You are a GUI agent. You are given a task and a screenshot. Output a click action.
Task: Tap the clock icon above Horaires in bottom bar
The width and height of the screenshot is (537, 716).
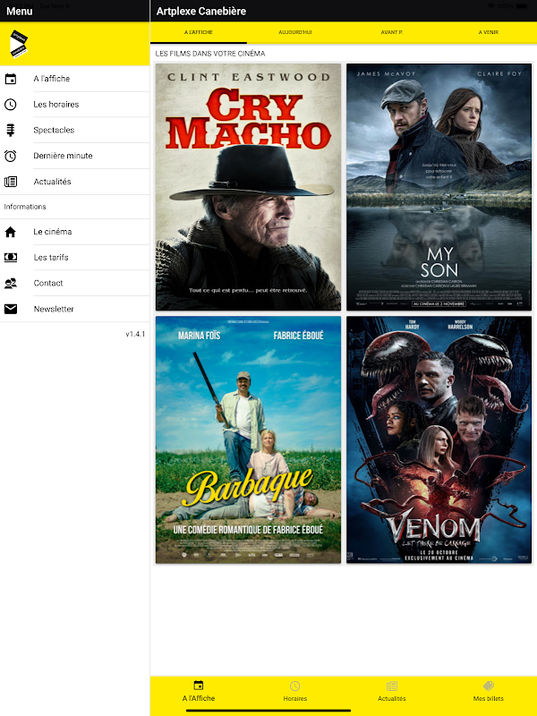tap(295, 686)
